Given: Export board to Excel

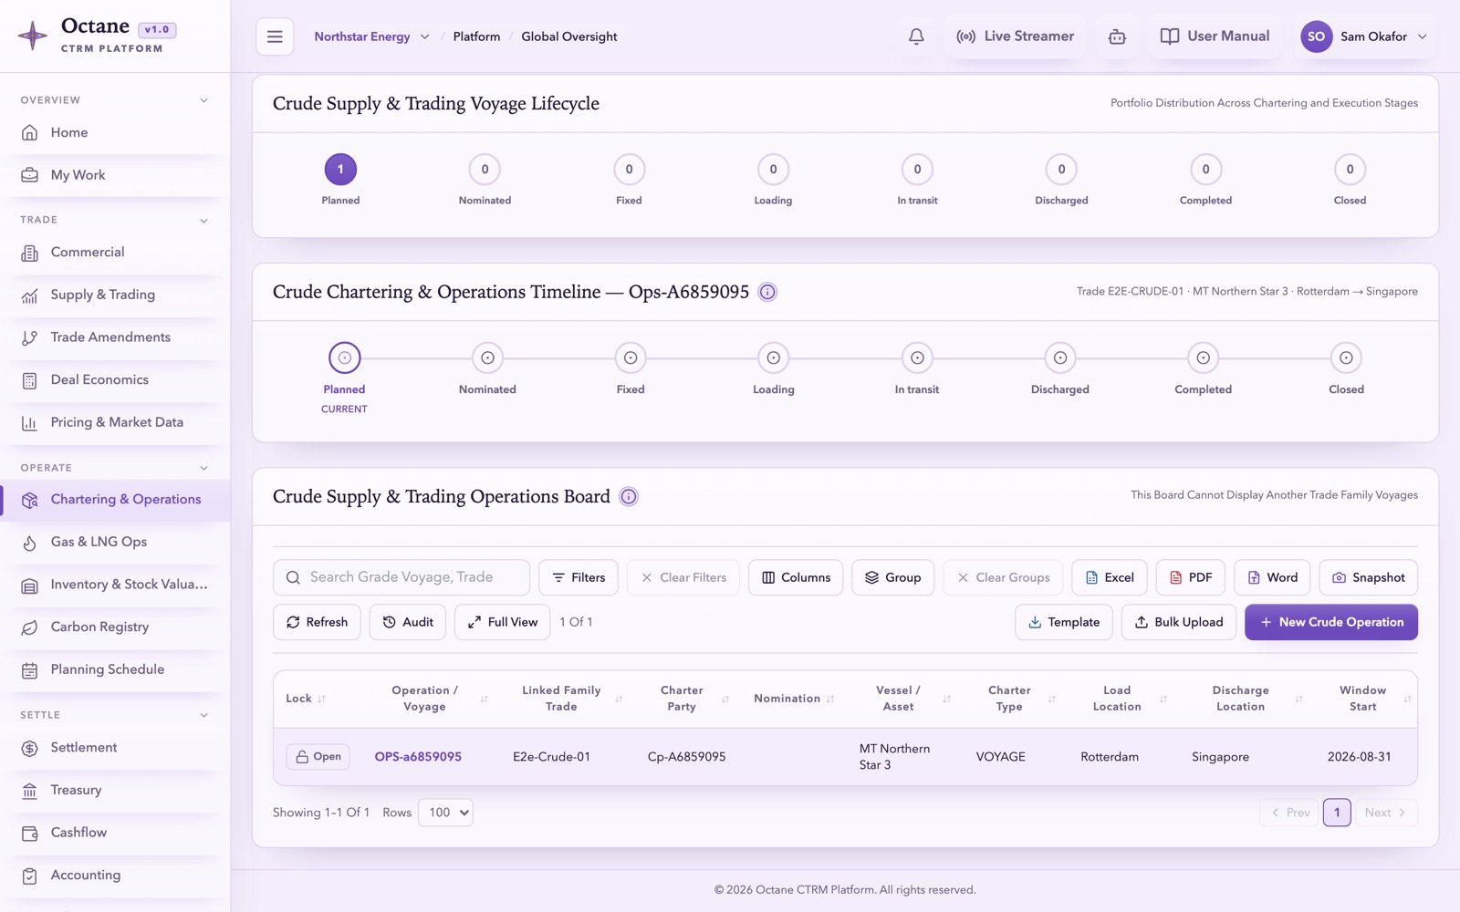Looking at the screenshot, I should pyautogui.click(x=1110, y=577).
